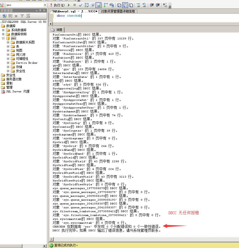Expand the 数据库快照 node
Screen dimensions: 239x248
3,34
